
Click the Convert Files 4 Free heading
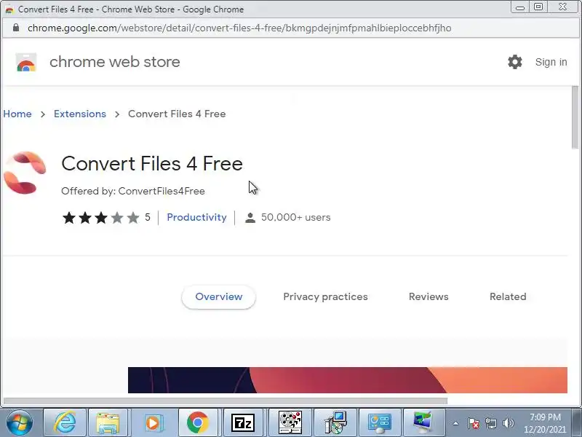(x=152, y=163)
